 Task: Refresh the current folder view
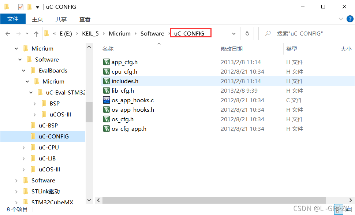247,34
